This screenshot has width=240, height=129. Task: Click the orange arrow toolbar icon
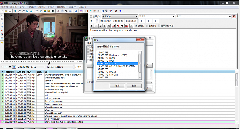pyautogui.click(x=95, y=11)
